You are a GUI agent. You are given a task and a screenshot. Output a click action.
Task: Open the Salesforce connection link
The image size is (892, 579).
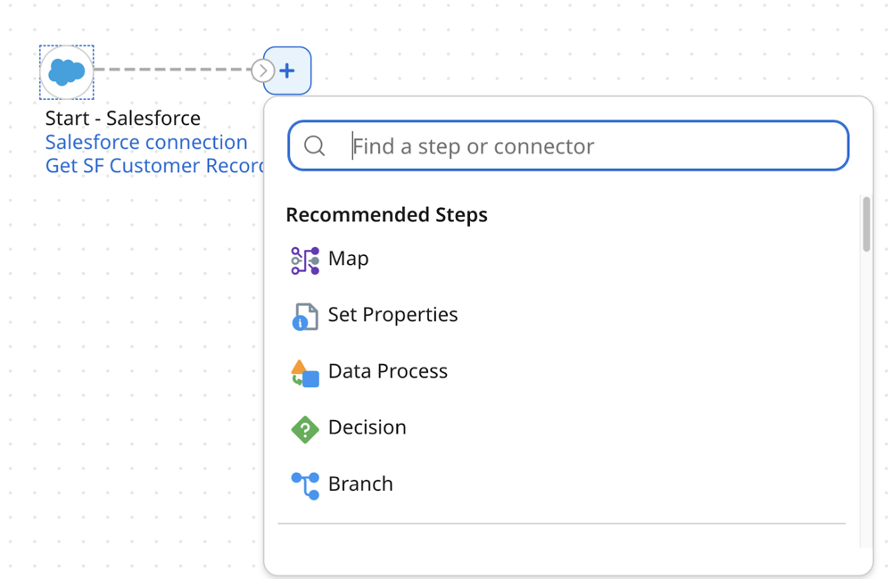(x=145, y=142)
